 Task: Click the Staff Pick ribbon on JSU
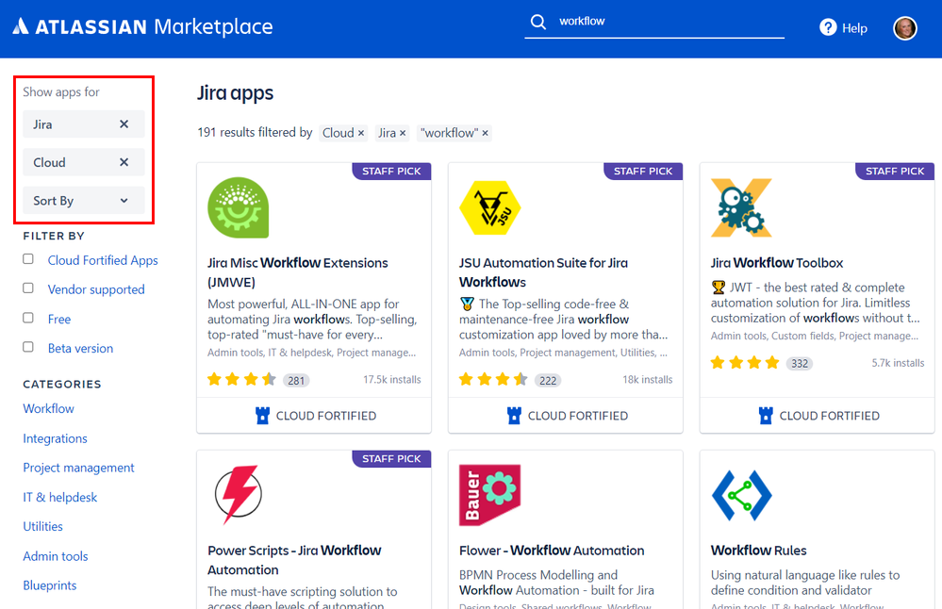tap(643, 172)
